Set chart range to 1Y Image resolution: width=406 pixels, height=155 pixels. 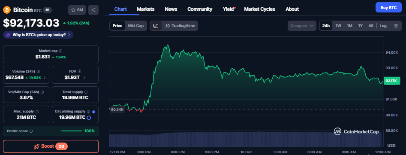(x=360, y=26)
